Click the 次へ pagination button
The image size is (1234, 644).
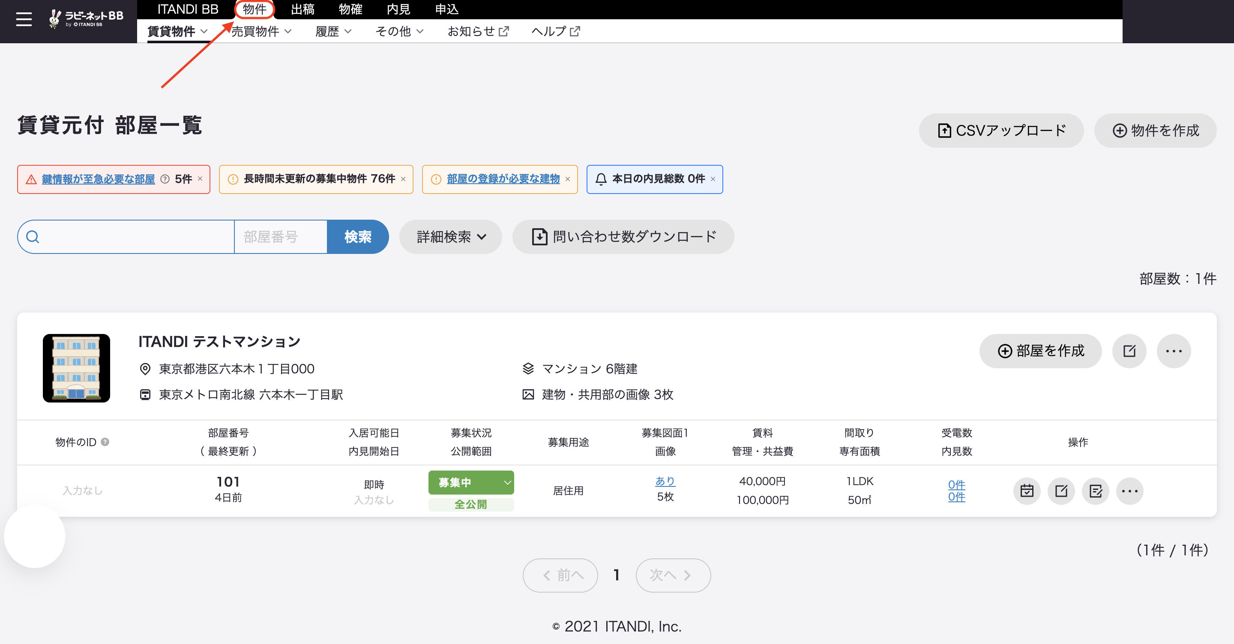point(673,575)
